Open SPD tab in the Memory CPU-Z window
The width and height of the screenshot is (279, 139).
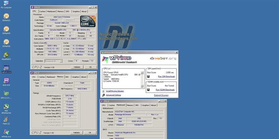67,77
